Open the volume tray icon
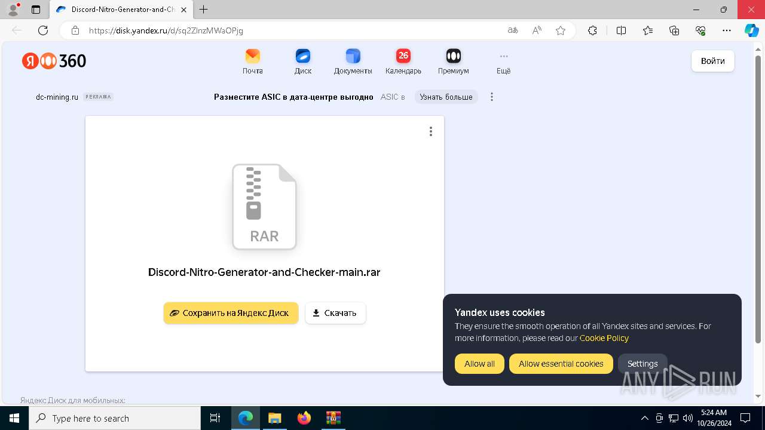 (x=687, y=418)
